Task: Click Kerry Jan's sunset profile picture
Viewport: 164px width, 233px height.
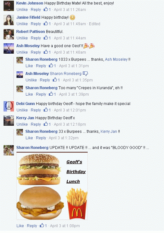Action: point(9,121)
